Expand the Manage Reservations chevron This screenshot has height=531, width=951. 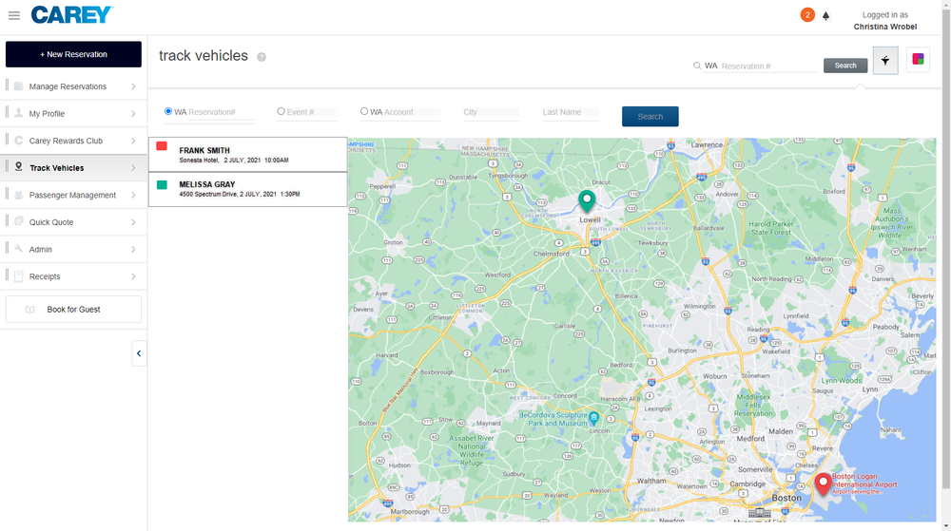(x=133, y=86)
